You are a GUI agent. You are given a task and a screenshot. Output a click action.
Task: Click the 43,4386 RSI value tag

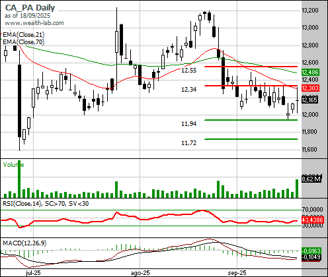tap(313, 220)
